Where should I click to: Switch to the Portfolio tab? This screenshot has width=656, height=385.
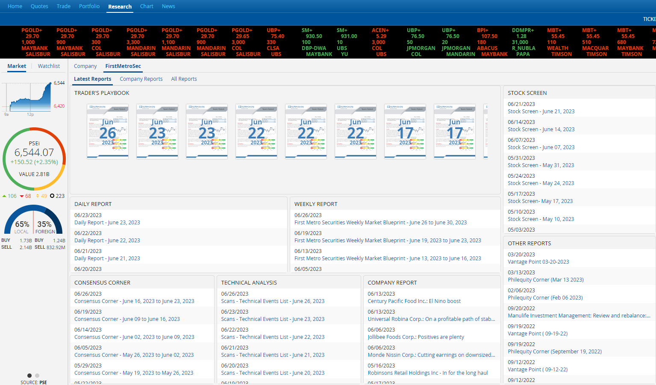pyautogui.click(x=89, y=6)
